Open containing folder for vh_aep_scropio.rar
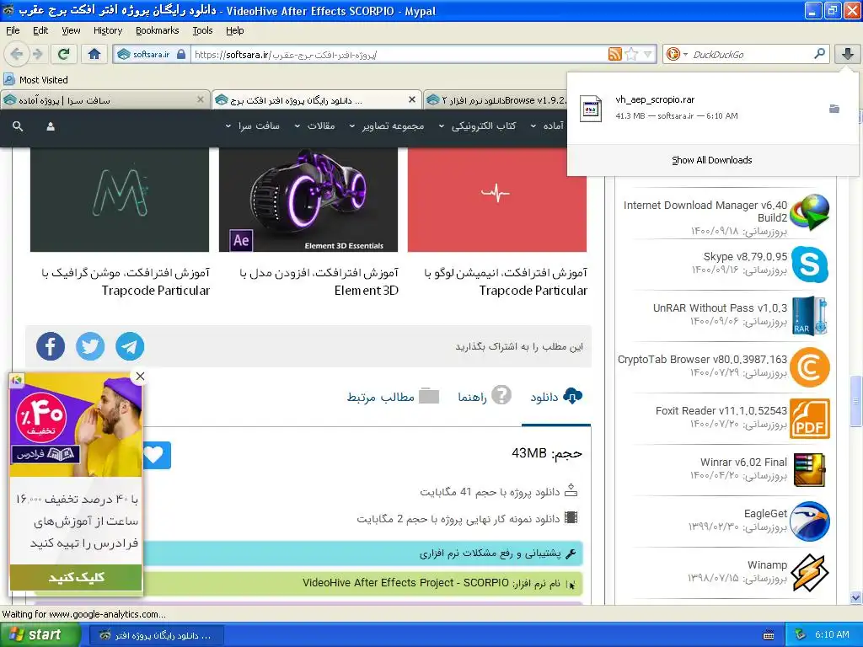Image resolution: width=863 pixels, height=647 pixels. tap(834, 109)
